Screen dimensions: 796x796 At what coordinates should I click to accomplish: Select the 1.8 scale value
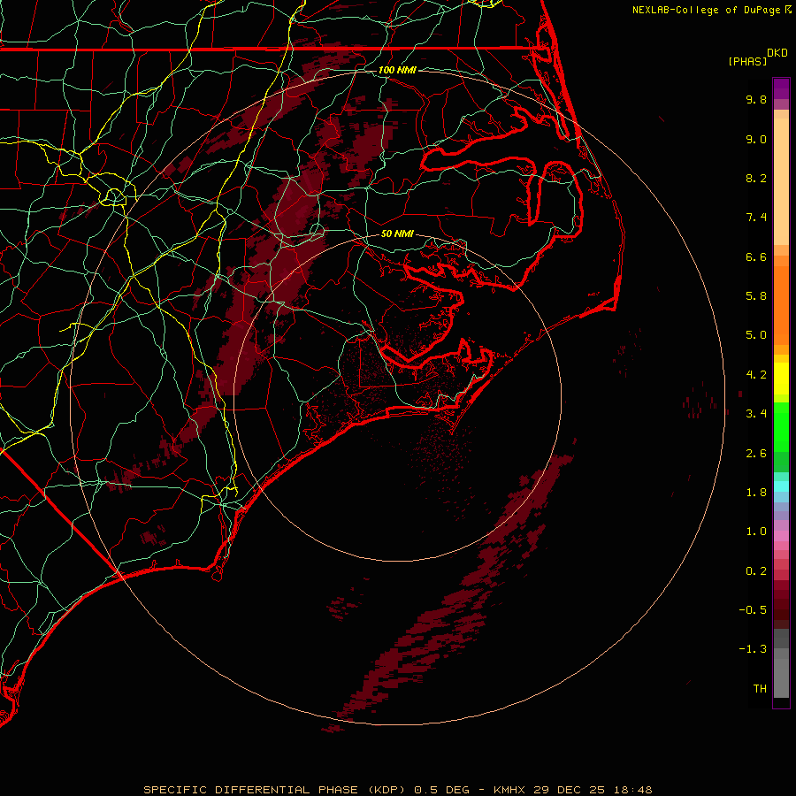coord(756,493)
